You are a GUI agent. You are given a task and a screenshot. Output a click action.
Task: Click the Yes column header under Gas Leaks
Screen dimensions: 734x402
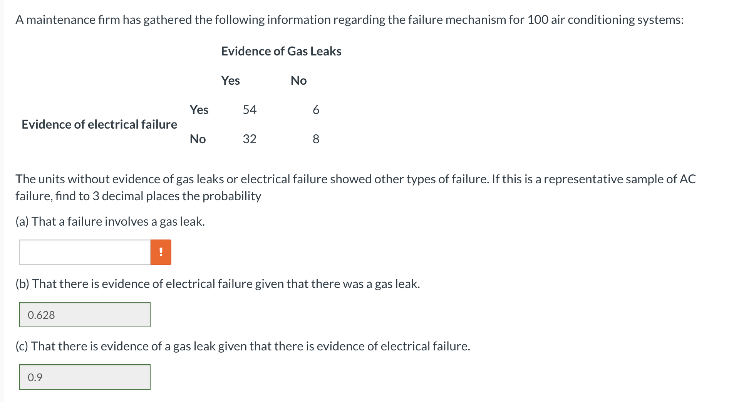[230, 80]
